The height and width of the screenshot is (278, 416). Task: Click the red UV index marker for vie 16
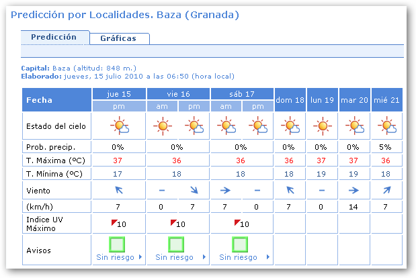click(x=173, y=221)
